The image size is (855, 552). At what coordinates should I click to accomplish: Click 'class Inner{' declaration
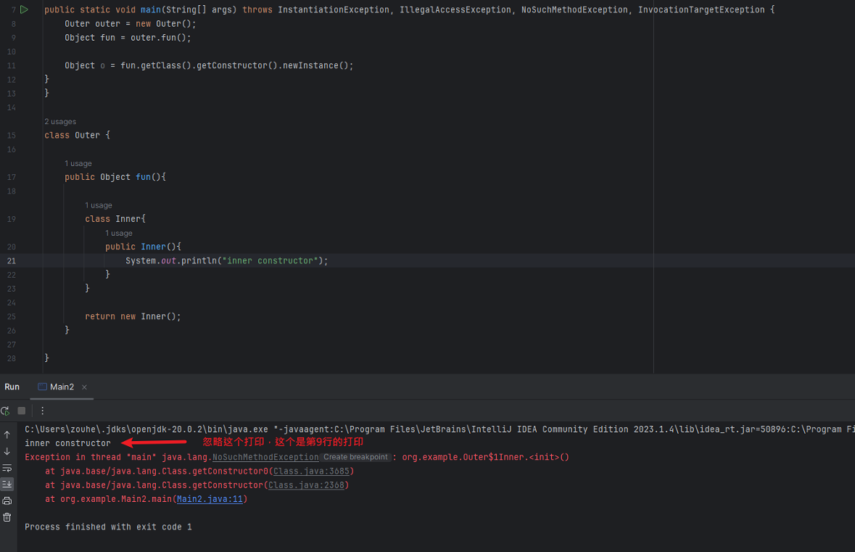pyautogui.click(x=115, y=218)
